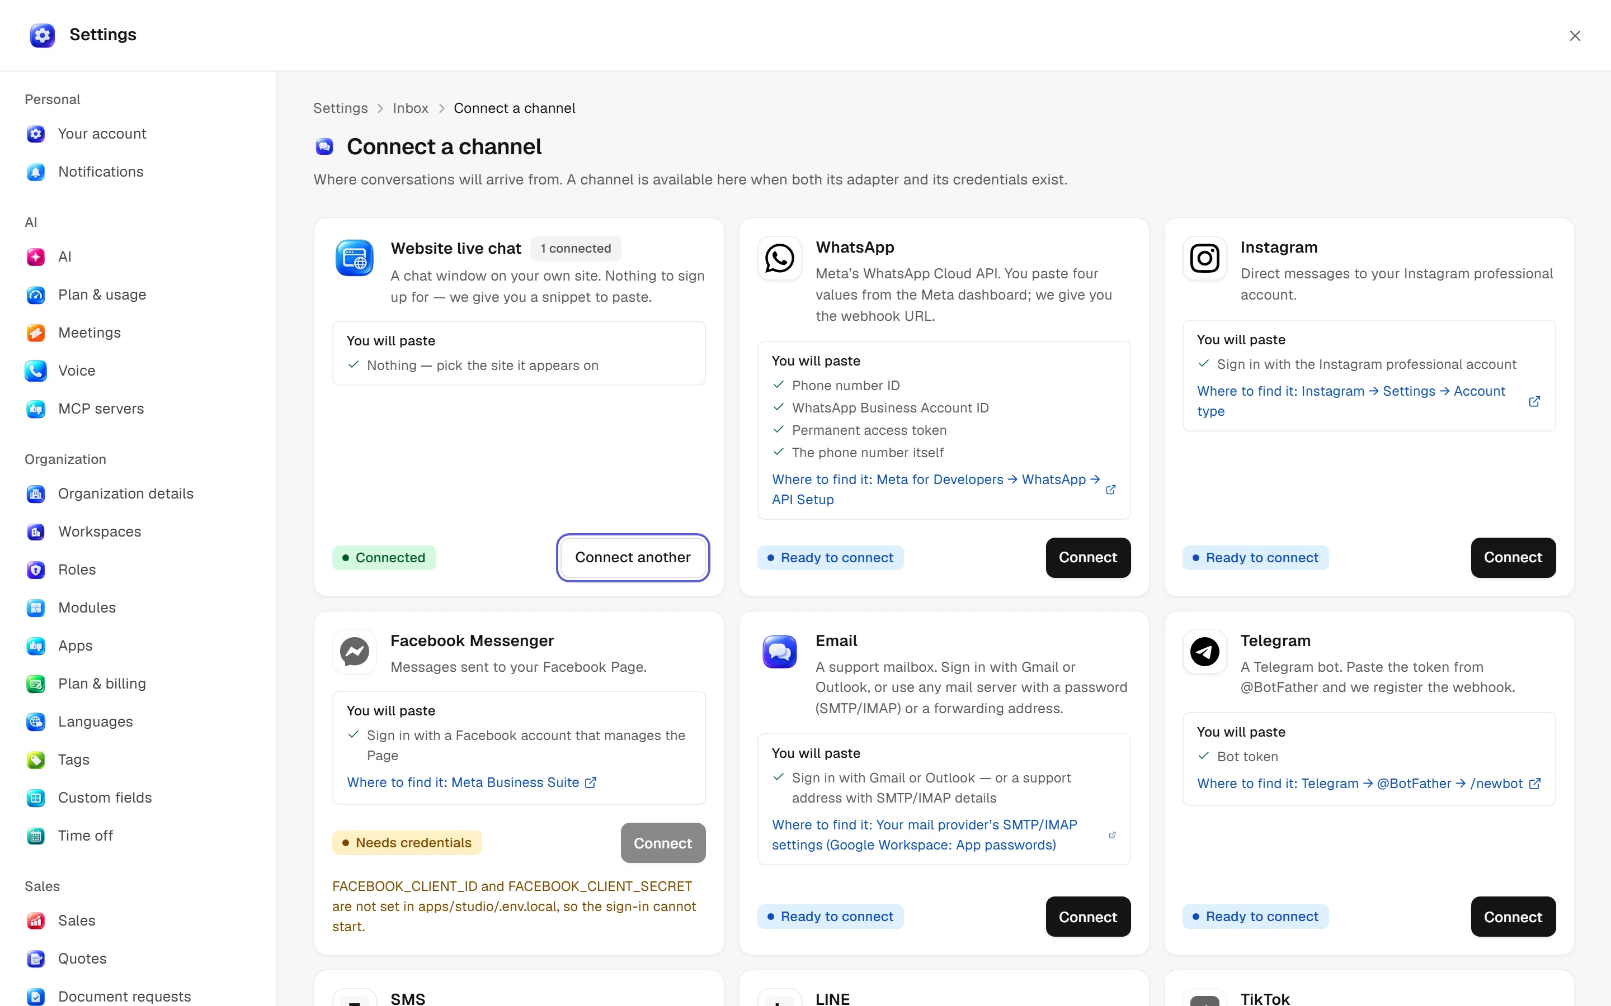This screenshot has height=1006, width=1611.
Task: Click the WhatsApp logo icon
Action: tap(780, 258)
